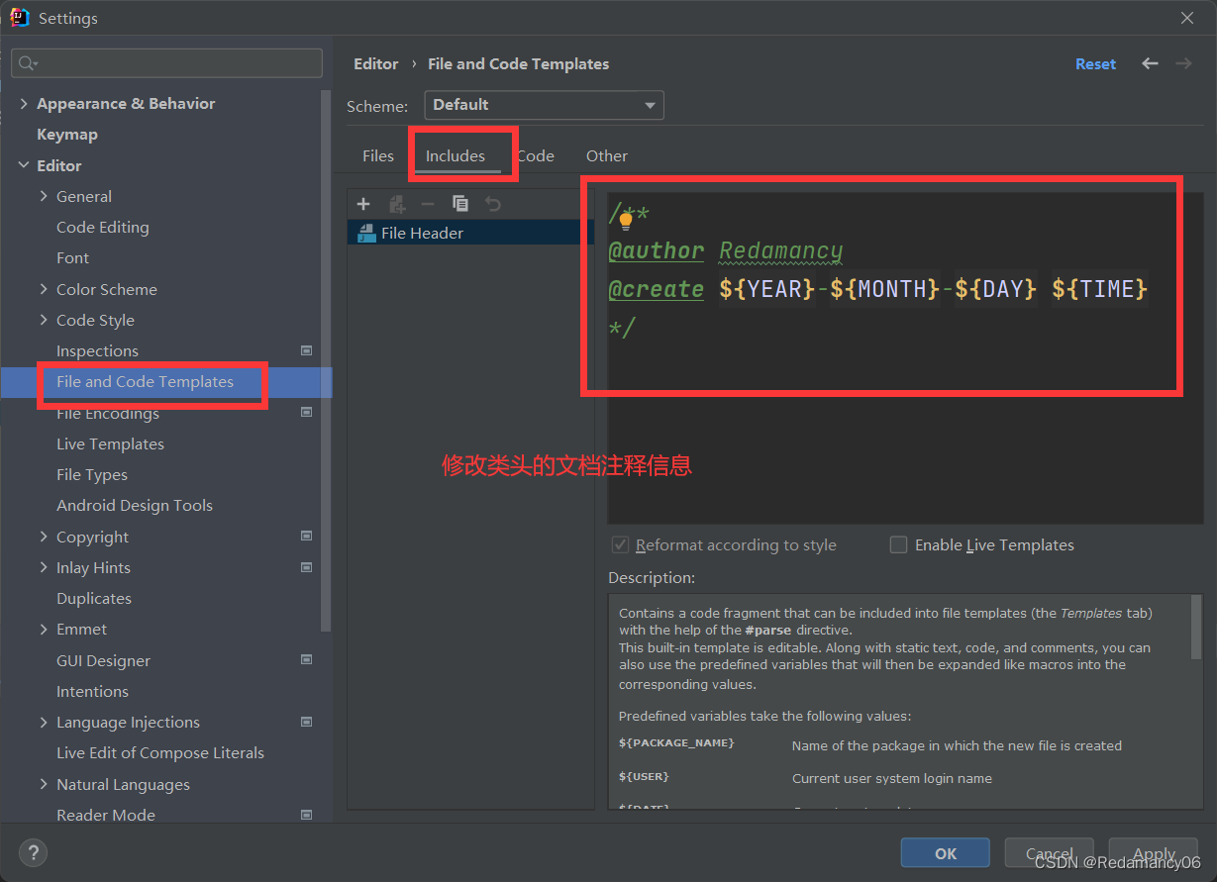The image size is (1217, 882).
Task: Open GUI Designer settings
Action: (x=104, y=660)
